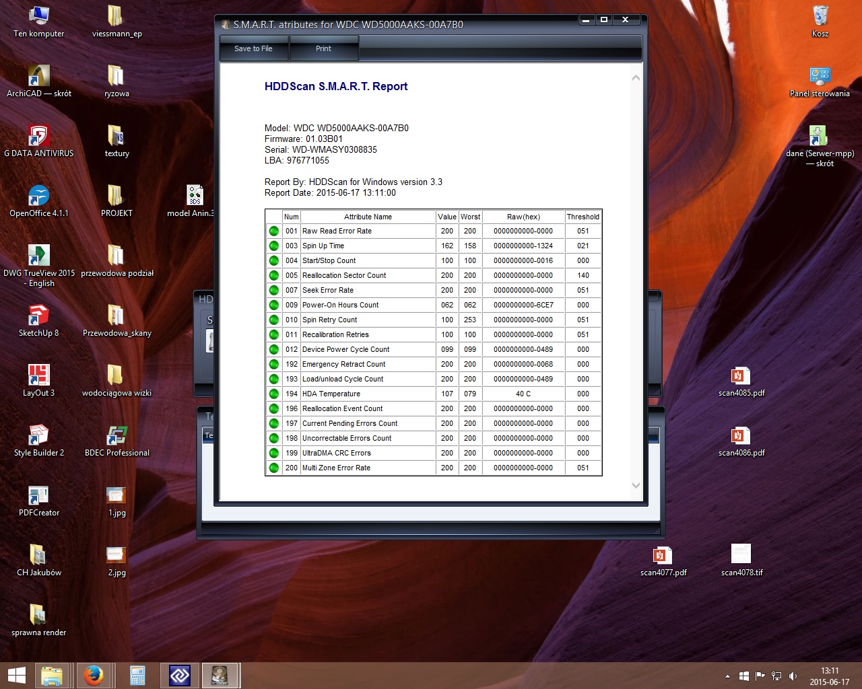
Task: Open the Action Center flag tray icon
Action: click(760, 676)
